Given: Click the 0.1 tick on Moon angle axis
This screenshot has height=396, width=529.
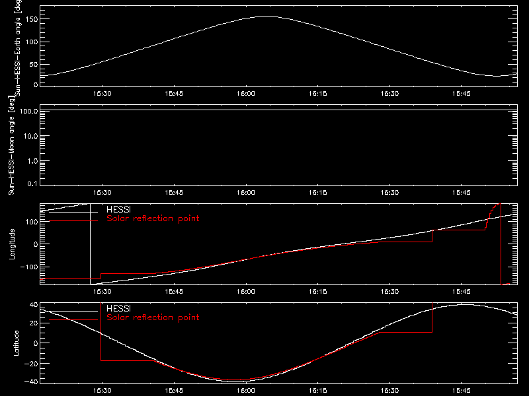Looking at the screenshot, I should tap(32, 184).
